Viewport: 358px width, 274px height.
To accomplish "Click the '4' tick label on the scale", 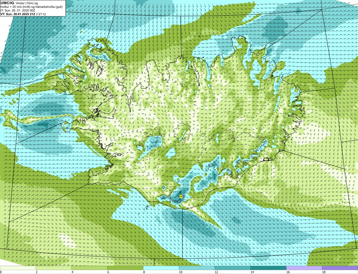I will pyautogui.click(x=72, y=272).
